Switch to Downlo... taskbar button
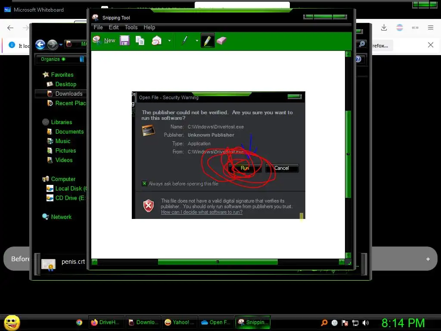This screenshot has height=331, width=441. pos(143,322)
